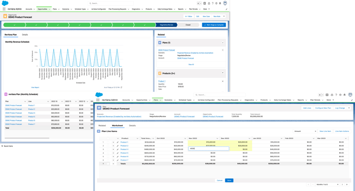Open the Amount dropdown above the worksheet
This screenshot has height=191, width=355.
pos(305,131)
